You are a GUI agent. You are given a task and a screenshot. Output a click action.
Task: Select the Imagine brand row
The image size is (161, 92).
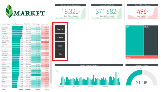pos(25,60)
